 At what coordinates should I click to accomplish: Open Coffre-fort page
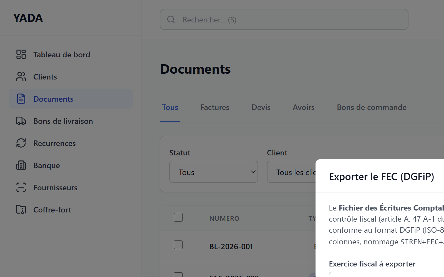click(x=71, y=210)
